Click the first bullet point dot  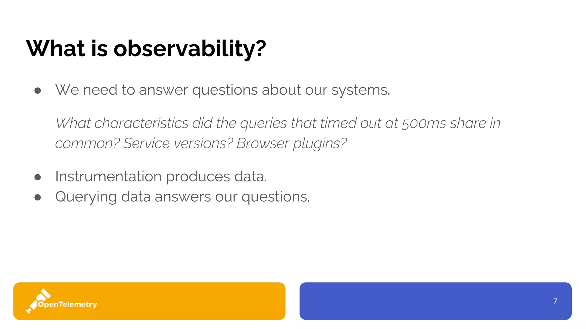(x=37, y=91)
